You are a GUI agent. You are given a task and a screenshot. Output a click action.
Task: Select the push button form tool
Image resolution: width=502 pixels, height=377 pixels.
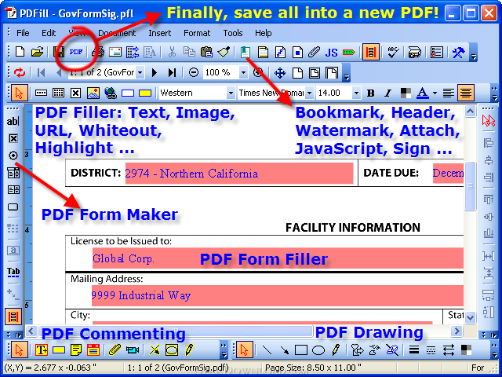click(x=13, y=207)
